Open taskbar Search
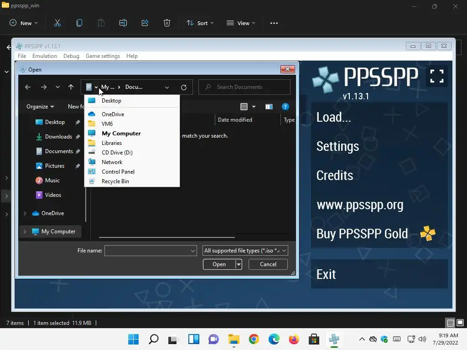Screen dimensions: 467x350 [x=154, y=339]
